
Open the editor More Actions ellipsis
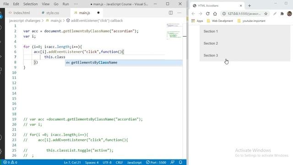tap(179, 13)
